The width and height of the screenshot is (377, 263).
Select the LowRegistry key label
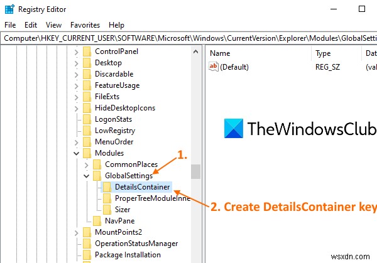click(x=115, y=131)
